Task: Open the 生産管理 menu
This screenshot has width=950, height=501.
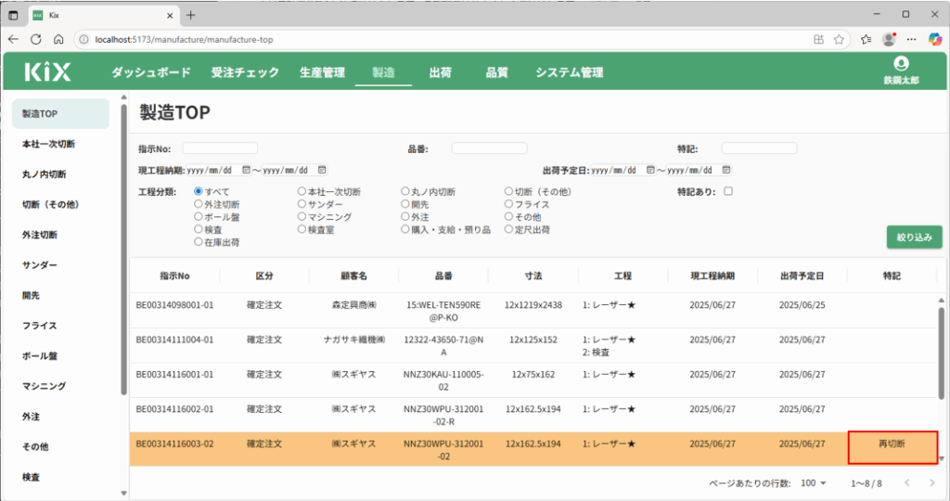Action: click(x=322, y=72)
